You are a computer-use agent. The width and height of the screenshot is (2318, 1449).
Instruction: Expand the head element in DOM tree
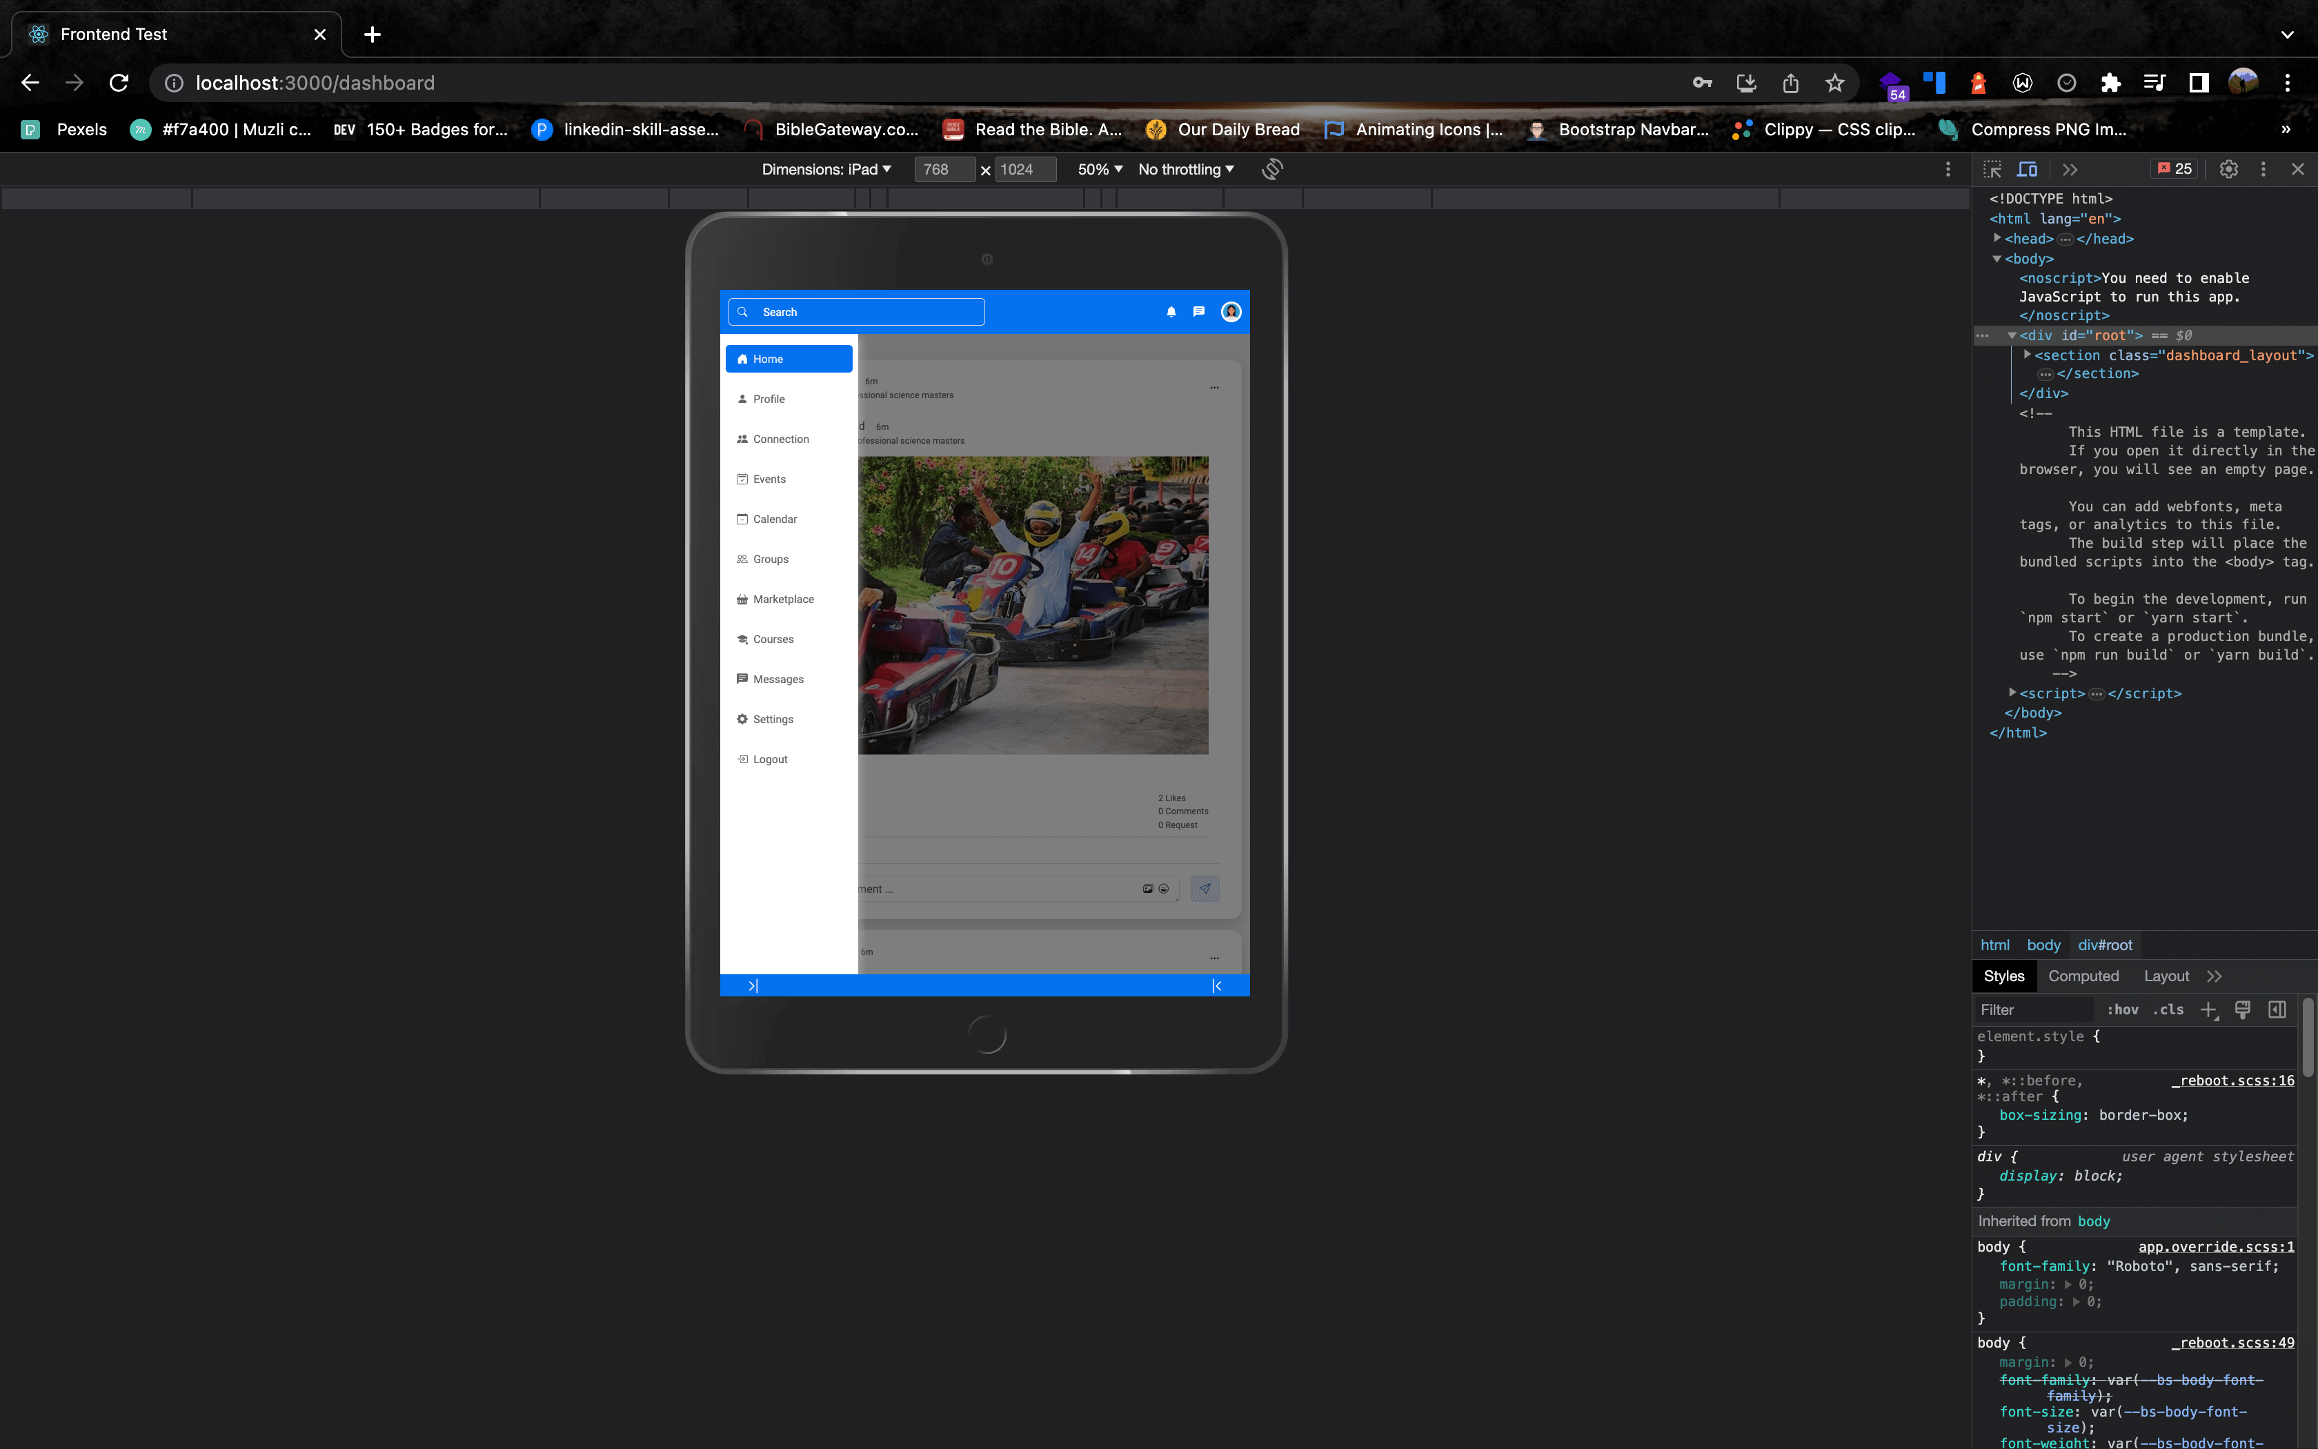[x=1997, y=237]
